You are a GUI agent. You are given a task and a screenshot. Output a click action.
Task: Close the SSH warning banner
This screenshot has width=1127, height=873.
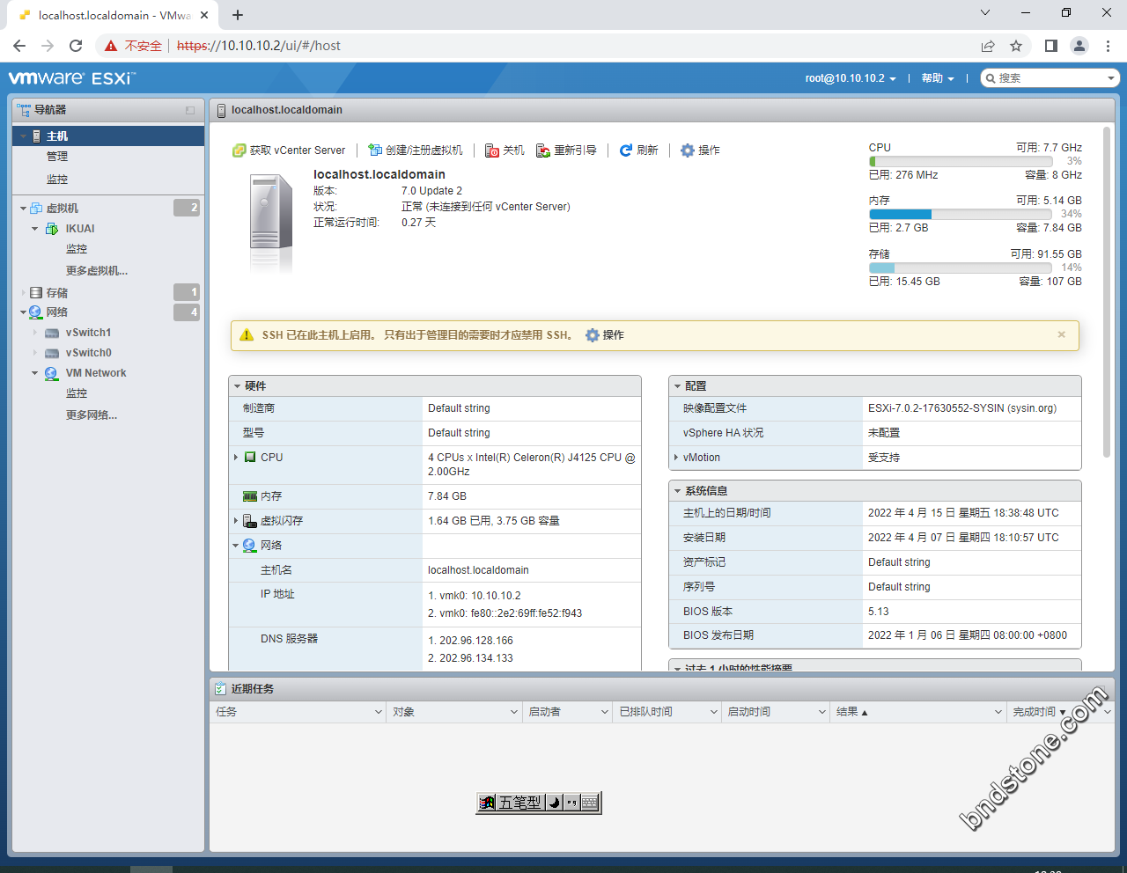click(x=1061, y=334)
